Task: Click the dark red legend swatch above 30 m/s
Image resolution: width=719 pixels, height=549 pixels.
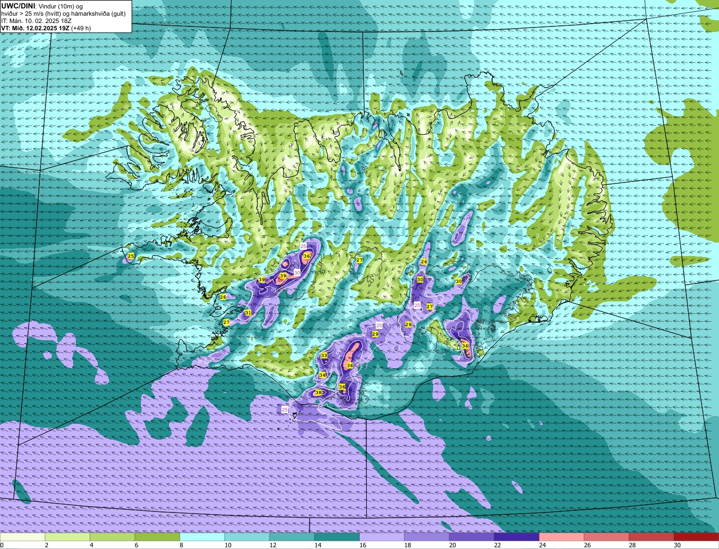Action: [x=697, y=537]
